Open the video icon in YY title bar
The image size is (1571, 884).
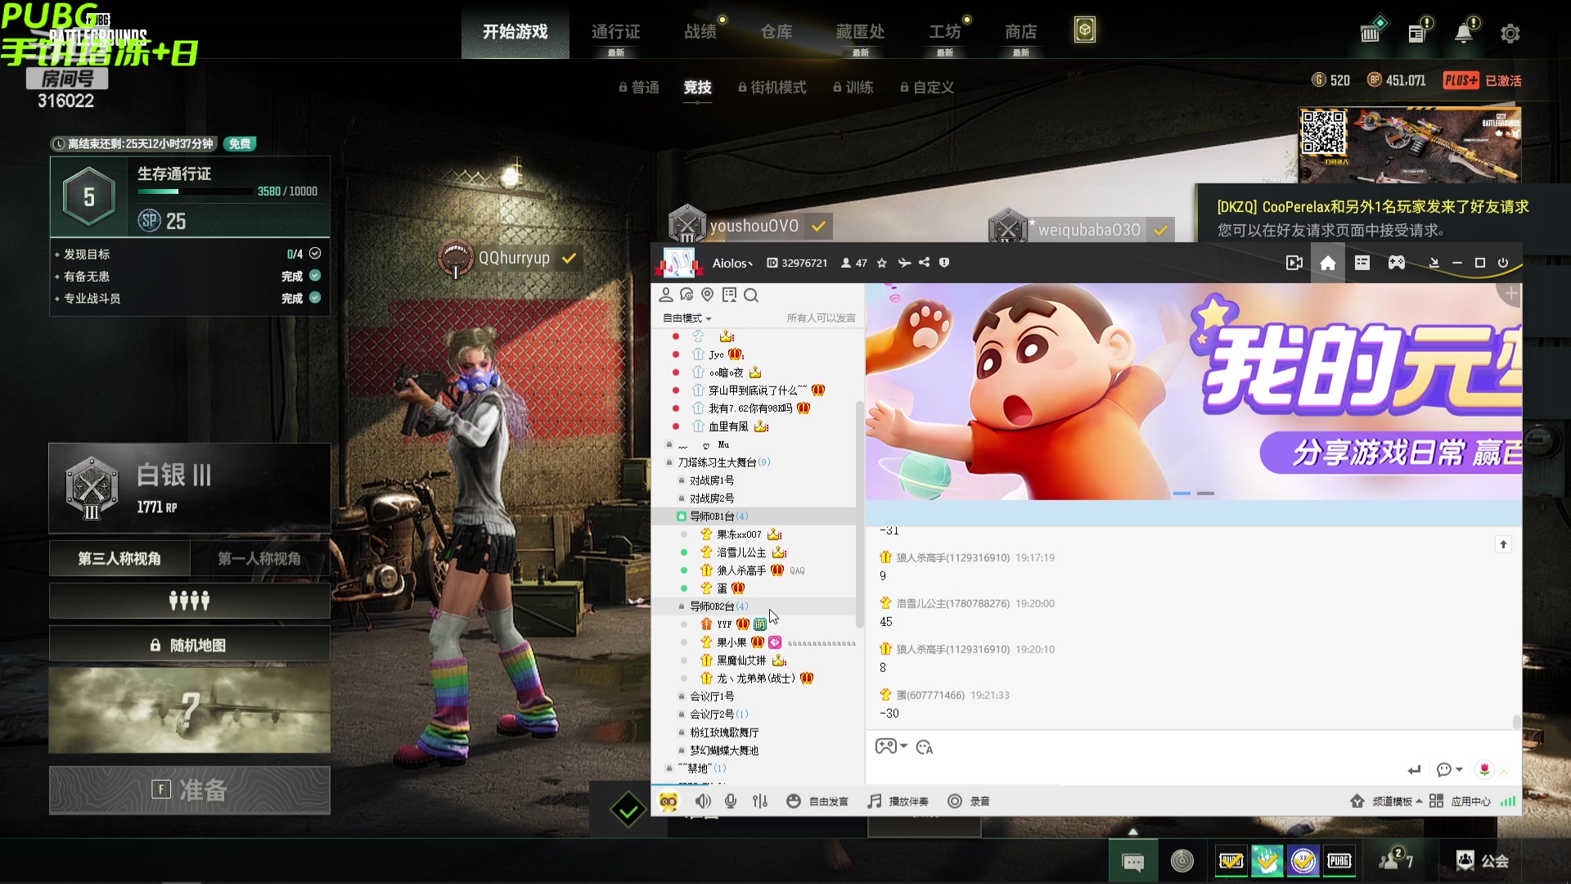1294,263
